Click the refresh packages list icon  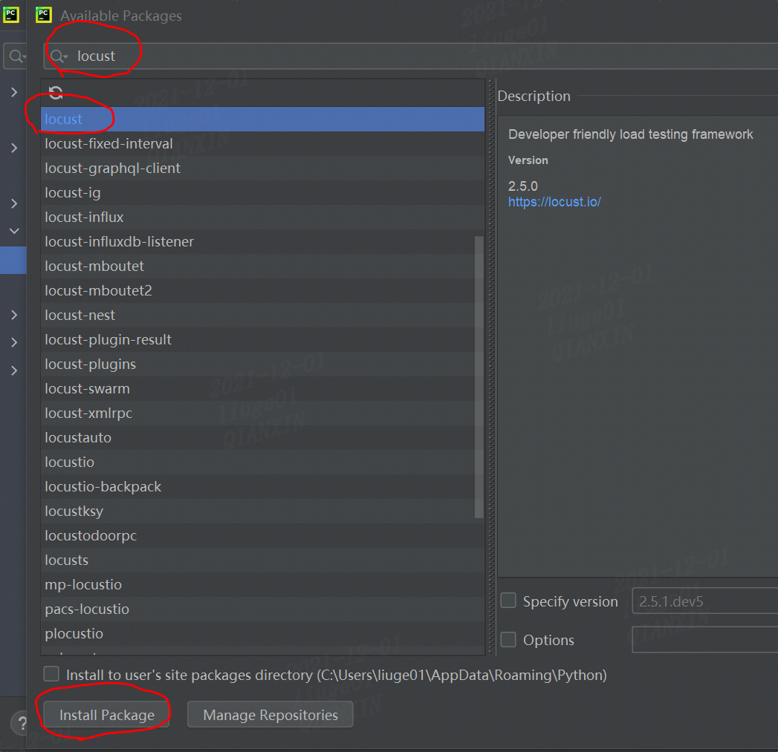click(x=56, y=92)
